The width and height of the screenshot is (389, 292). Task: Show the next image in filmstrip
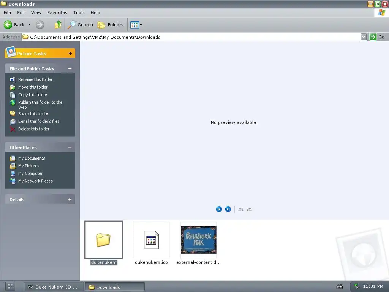pos(228,209)
